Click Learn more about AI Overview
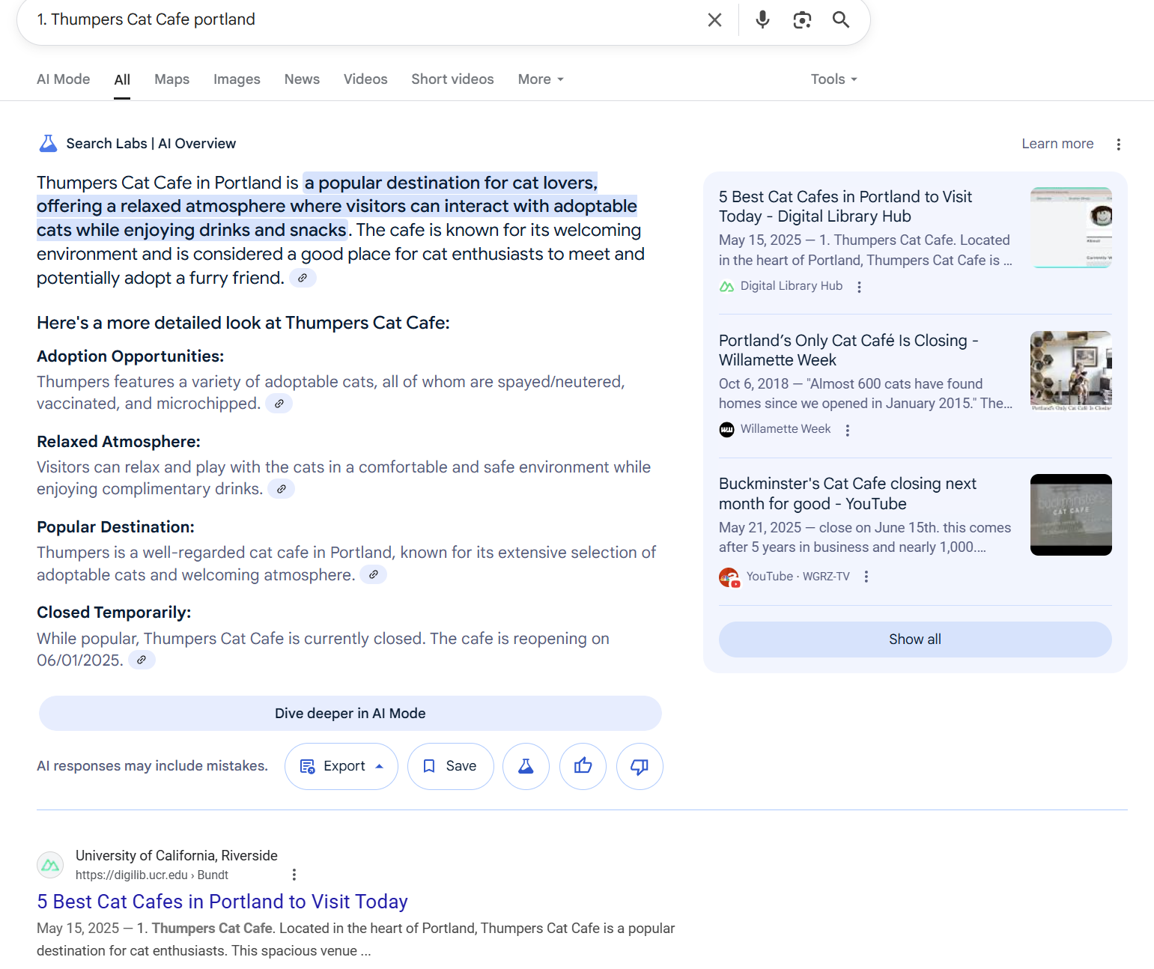This screenshot has width=1154, height=969. tap(1057, 144)
